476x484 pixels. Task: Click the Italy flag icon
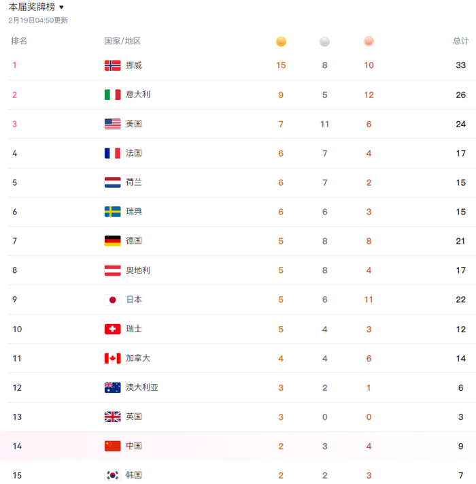point(112,95)
